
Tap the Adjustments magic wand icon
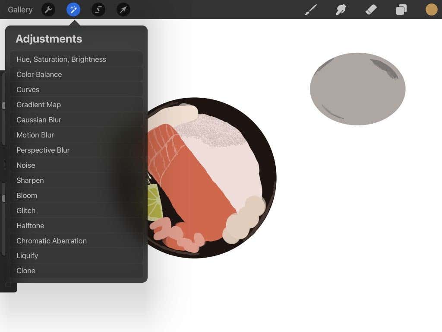(x=73, y=10)
